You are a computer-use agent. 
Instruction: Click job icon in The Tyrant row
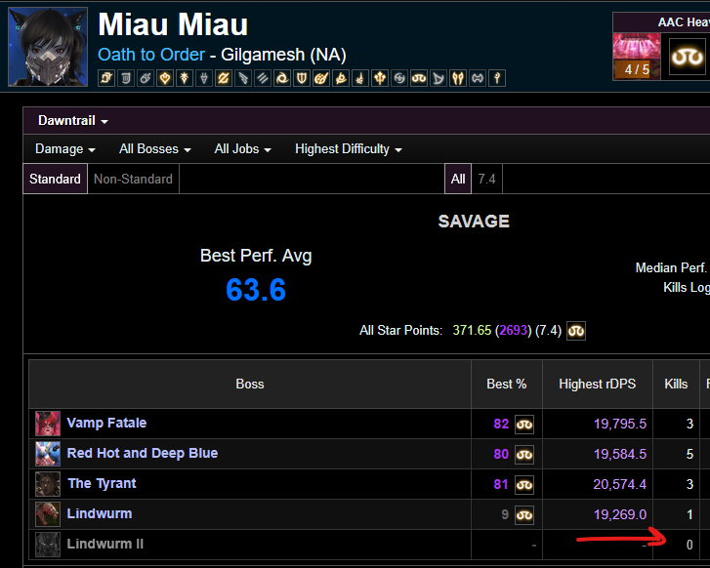524,485
